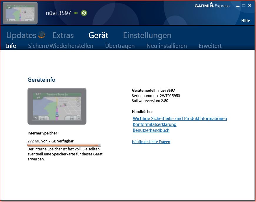Click the Häufig gestellte Fragen link
The height and width of the screenshot is (202, 256).
tap(151, 142)
